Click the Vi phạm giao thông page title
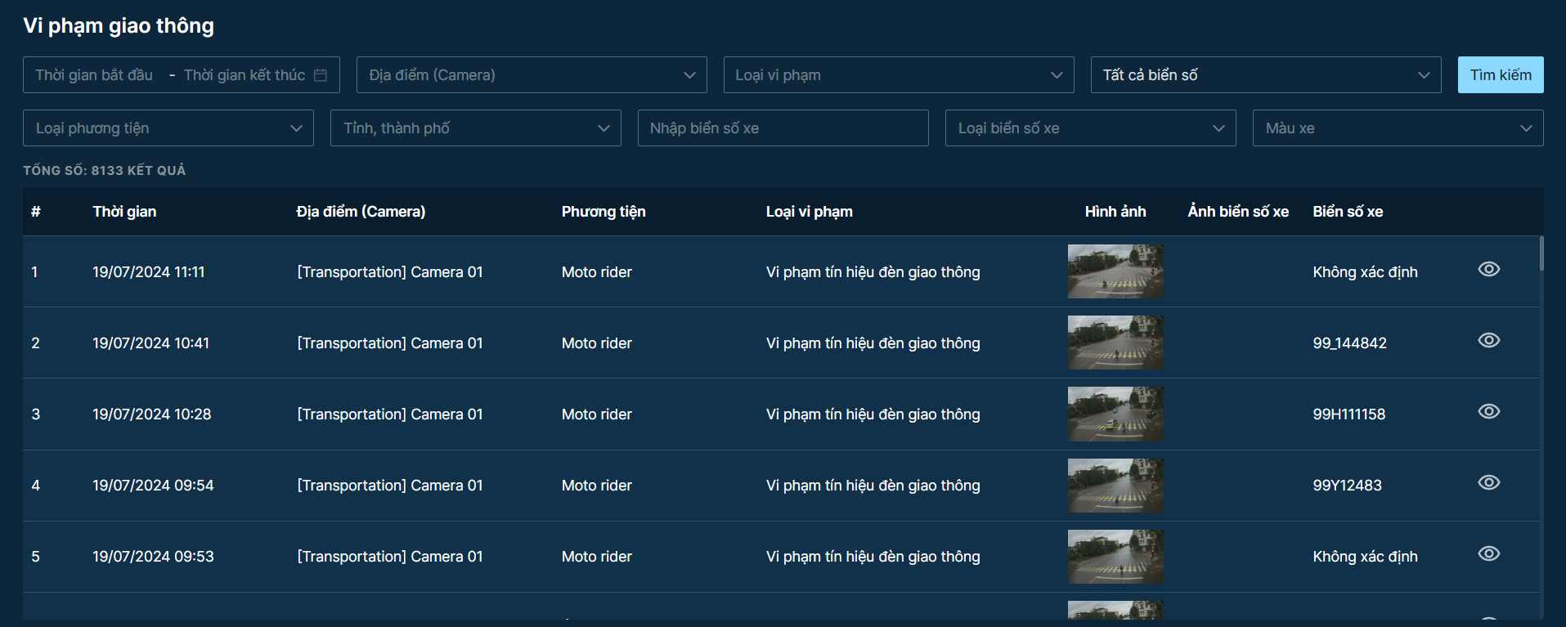The height and width of the screenshot is (627, 1566). coord(119,26)
